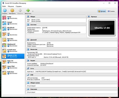Open the Дисплей section title link
This screenshot has width=119, height=98.
pos(33,40)
